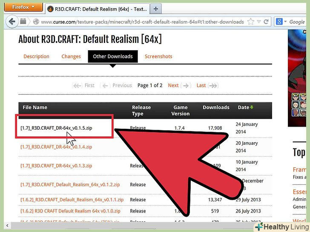Click Release type in v0.1.1 row
310x232 pixels.
tap(138, 200)
